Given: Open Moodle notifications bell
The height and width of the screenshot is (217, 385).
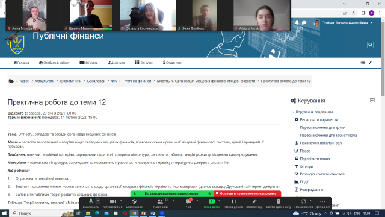Looking at the screenshot, I should pos(297,23).
